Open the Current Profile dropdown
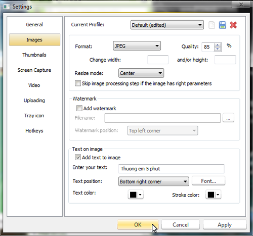 coord(167,25)
